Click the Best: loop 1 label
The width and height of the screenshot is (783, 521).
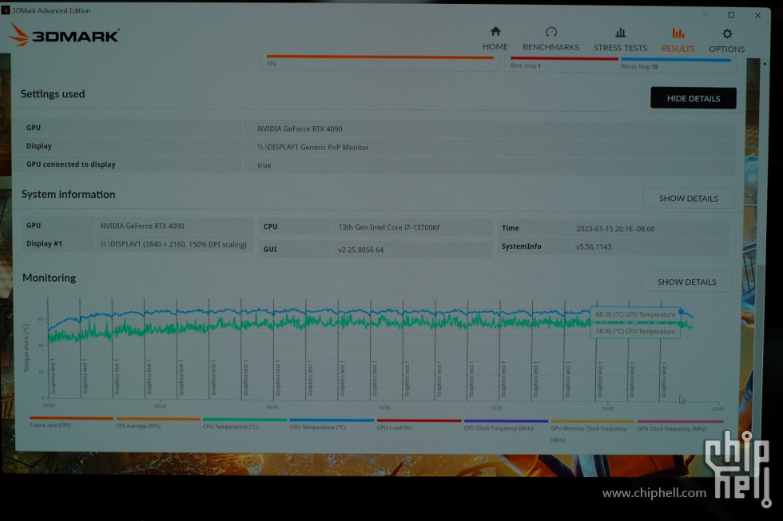coord(526,65)
